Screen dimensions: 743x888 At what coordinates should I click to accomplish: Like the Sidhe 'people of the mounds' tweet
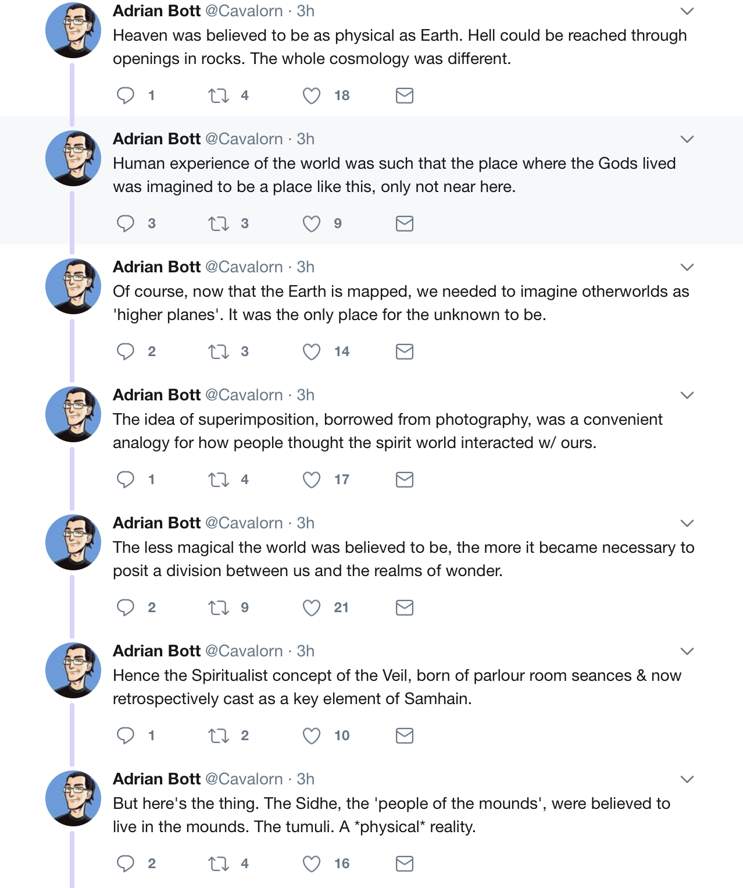click(x=312, y=864)
